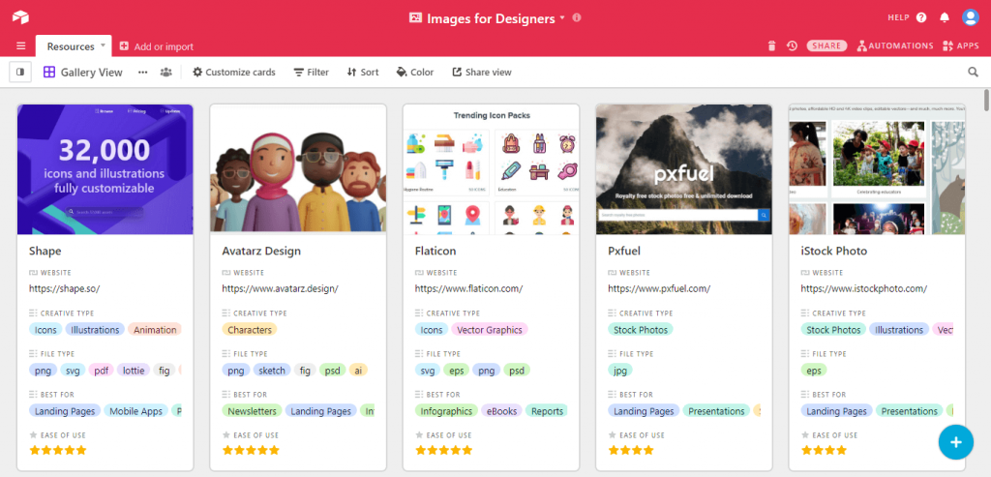991x477 pixels.
Task: Click Animation tag on Shape card
Action: click(154, 330)
